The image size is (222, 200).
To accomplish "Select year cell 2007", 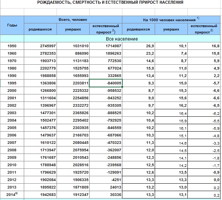I will point(12,142).
